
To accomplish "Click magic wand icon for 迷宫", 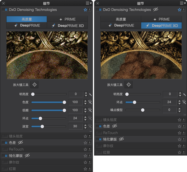I will point(90,126).
